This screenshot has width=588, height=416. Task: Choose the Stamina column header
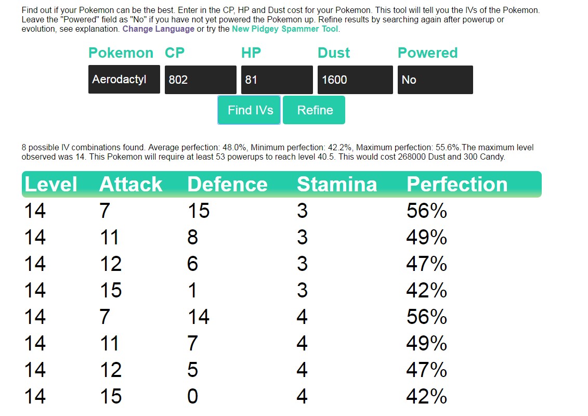[336, 185]
